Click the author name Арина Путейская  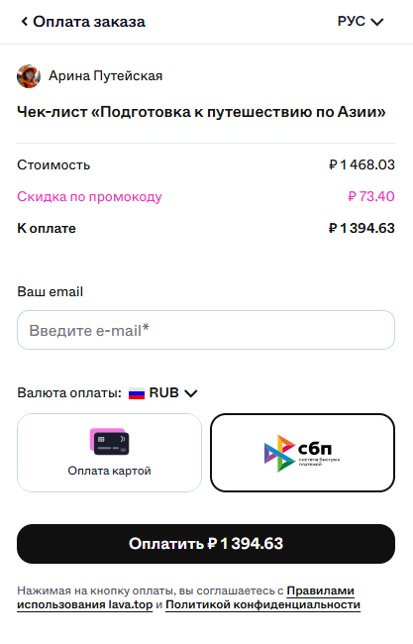click(x=106, y=76)
